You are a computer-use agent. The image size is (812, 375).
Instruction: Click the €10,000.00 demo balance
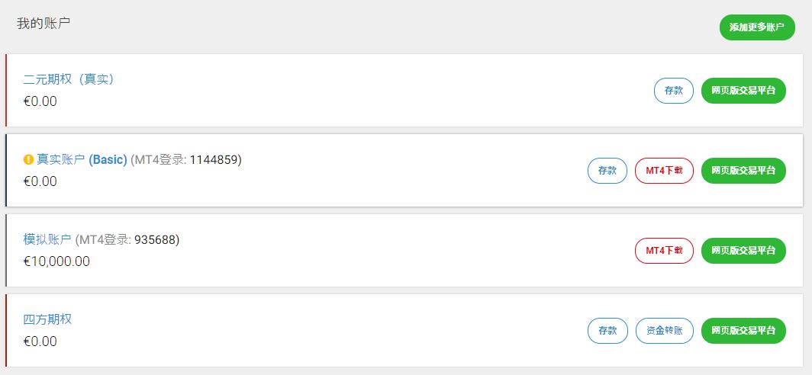point(56,261)
